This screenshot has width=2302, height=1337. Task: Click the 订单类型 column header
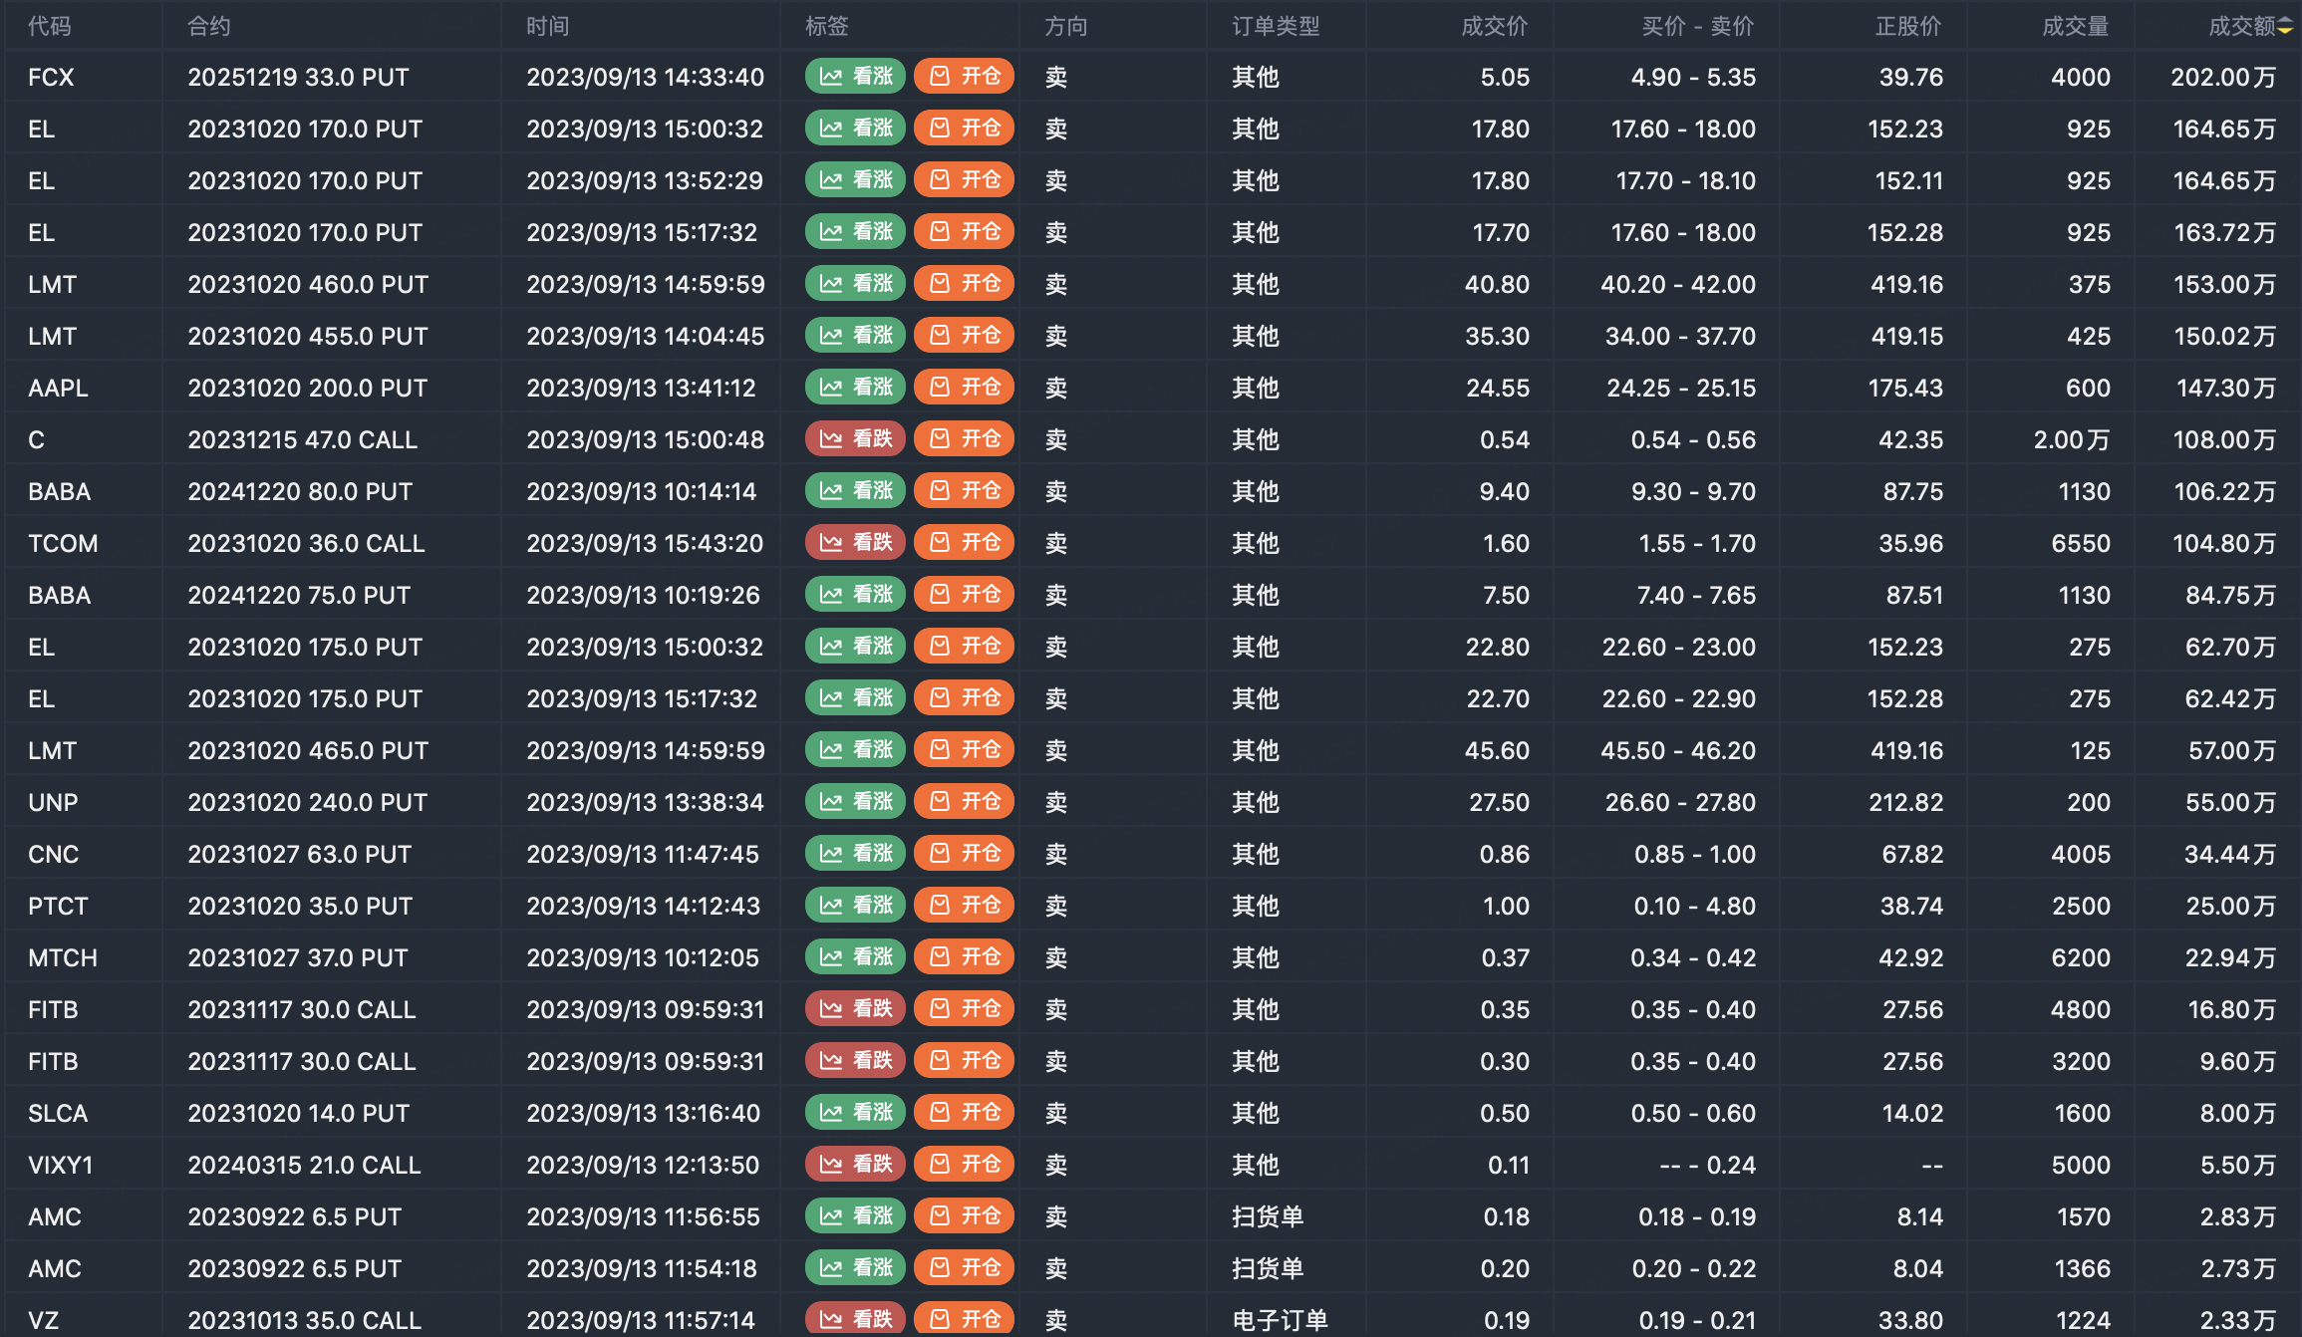pos(1276,27)
